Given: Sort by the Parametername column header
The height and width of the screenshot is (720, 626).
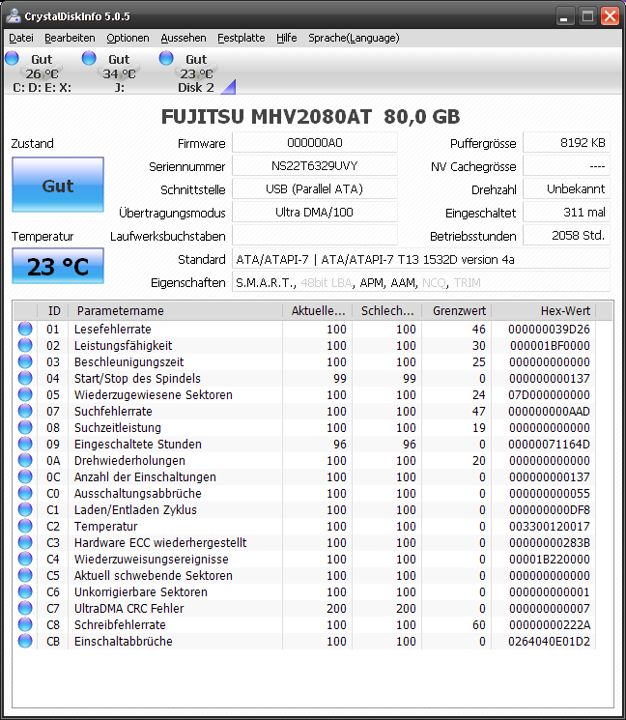Looking at the screenshot, I should click(175, 311).
